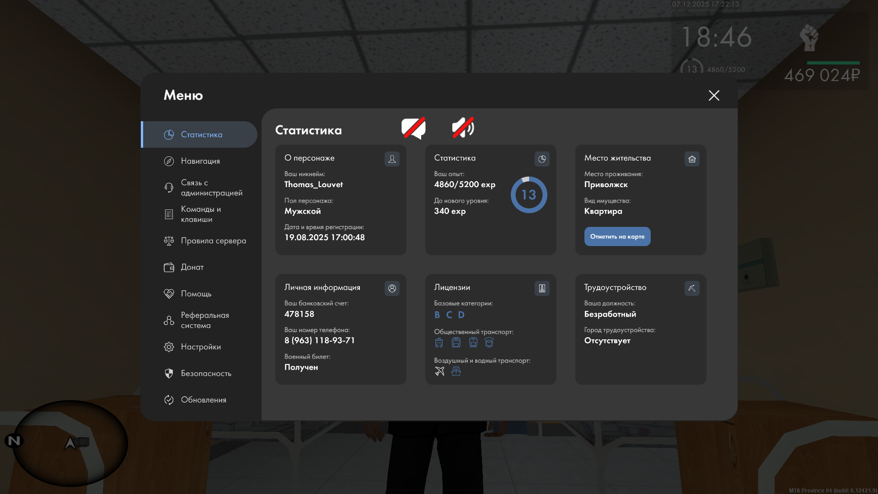
Task: Click the circular minimap radar
Action: coord(70,443)
